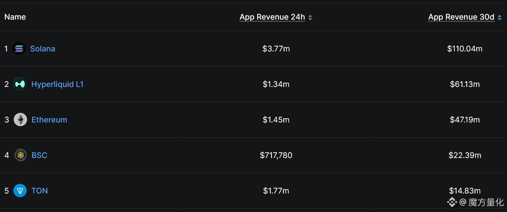
Task: Click the Hyperliquid L1 logo icon
Action: [x=20, y=84]
